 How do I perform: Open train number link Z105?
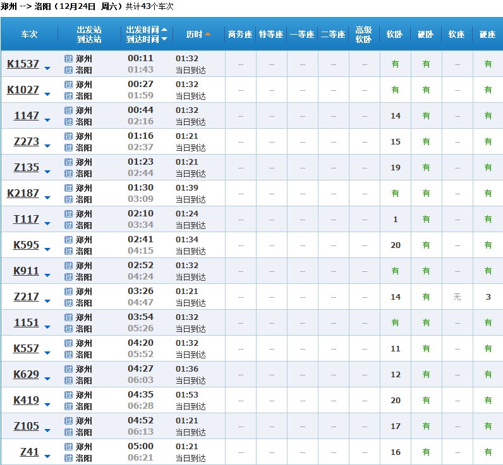tap(26, 426)
